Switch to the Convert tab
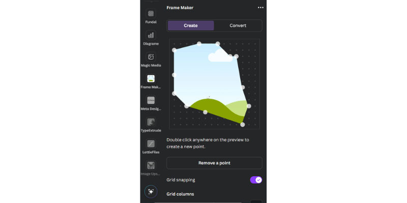 point(238,26)
